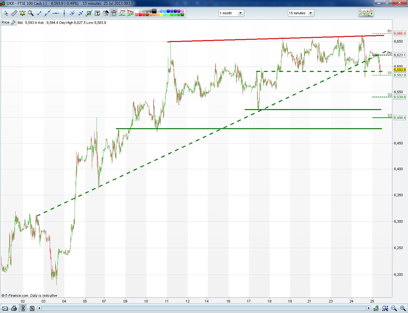Send chart by envelope email icon
This screenshot has width=408, height=313.
point(5,308)
